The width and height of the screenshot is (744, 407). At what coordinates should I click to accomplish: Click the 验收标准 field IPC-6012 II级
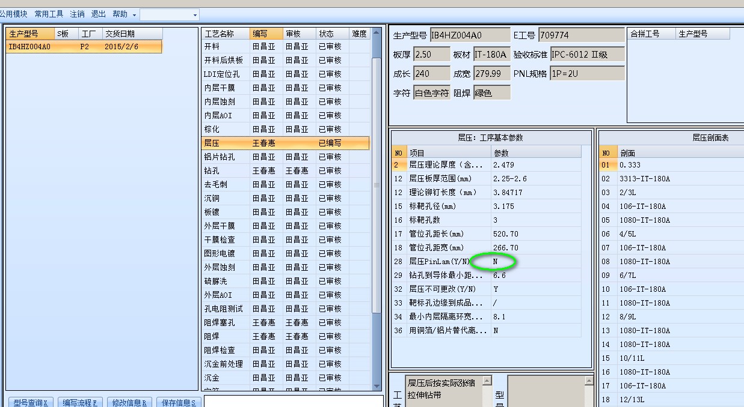click(587, 55)
